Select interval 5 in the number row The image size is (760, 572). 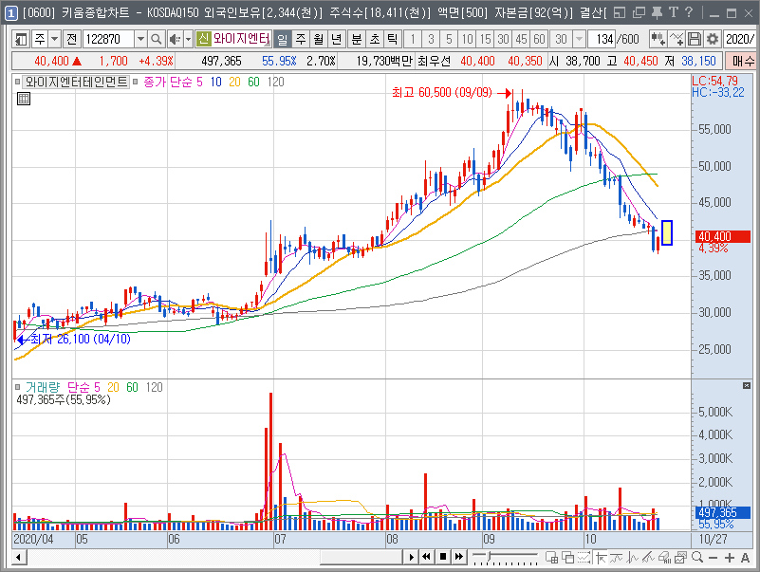449,39
